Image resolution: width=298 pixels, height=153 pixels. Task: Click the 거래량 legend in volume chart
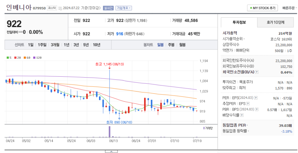[x=208, y=128]
